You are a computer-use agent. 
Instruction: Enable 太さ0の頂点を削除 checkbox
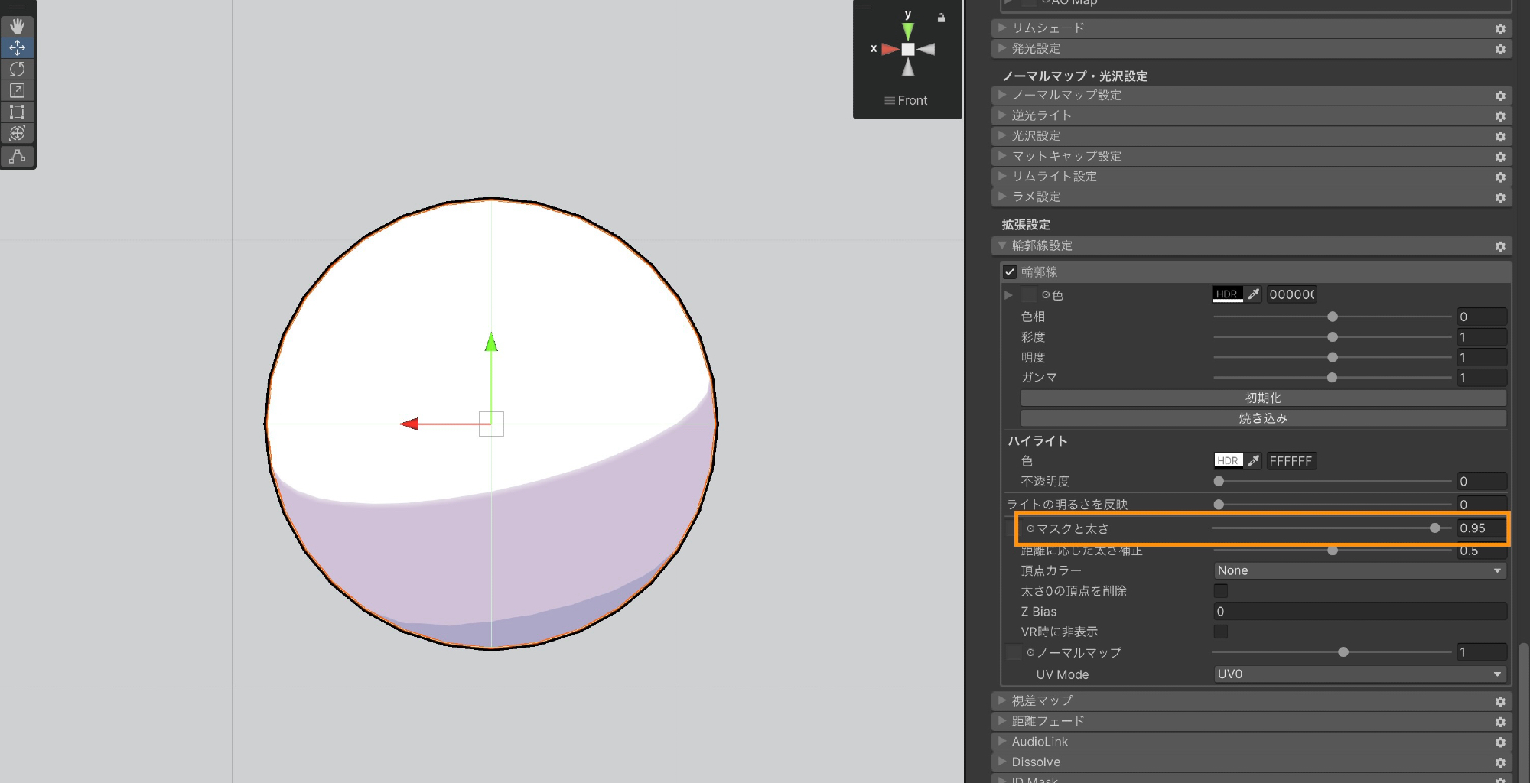pyautogui.click(x=1221, y=591)
